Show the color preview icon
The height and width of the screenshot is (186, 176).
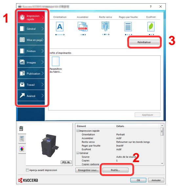(22, 149)
